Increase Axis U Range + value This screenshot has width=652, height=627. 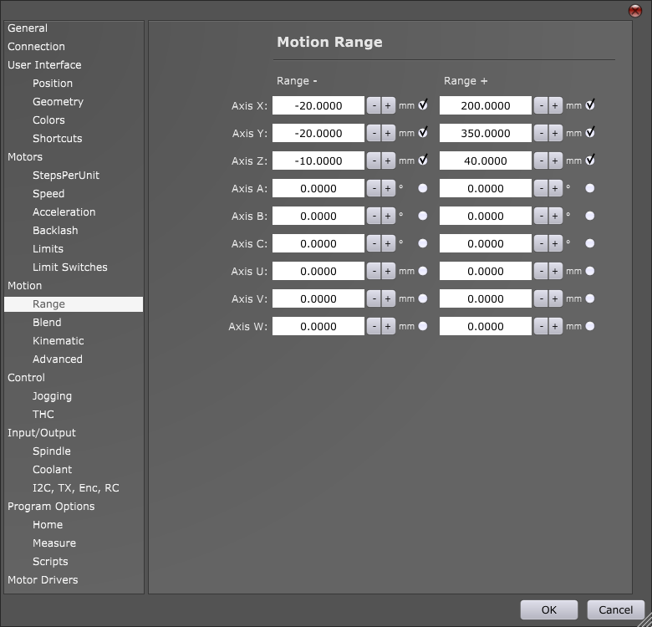click(555, 271)
